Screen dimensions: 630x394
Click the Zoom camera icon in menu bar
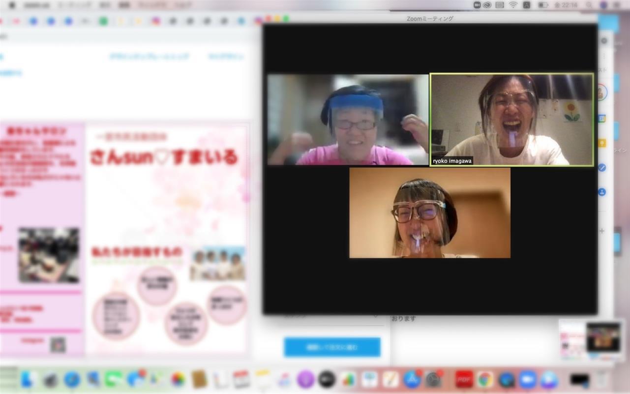pyautogui.click(x=477, y=5)
